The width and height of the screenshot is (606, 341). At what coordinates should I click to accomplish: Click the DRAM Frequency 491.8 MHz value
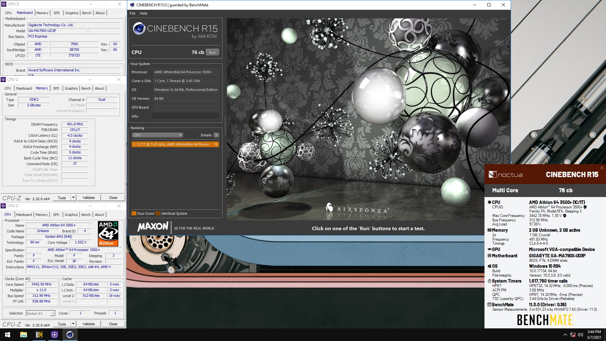coord(75,124)
